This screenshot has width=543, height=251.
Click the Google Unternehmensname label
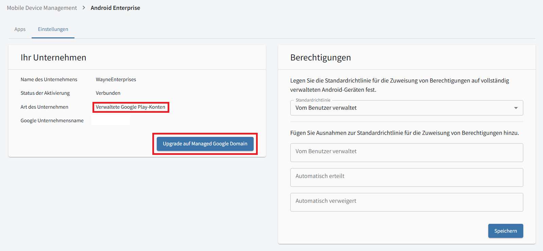[x=52, y=121]
